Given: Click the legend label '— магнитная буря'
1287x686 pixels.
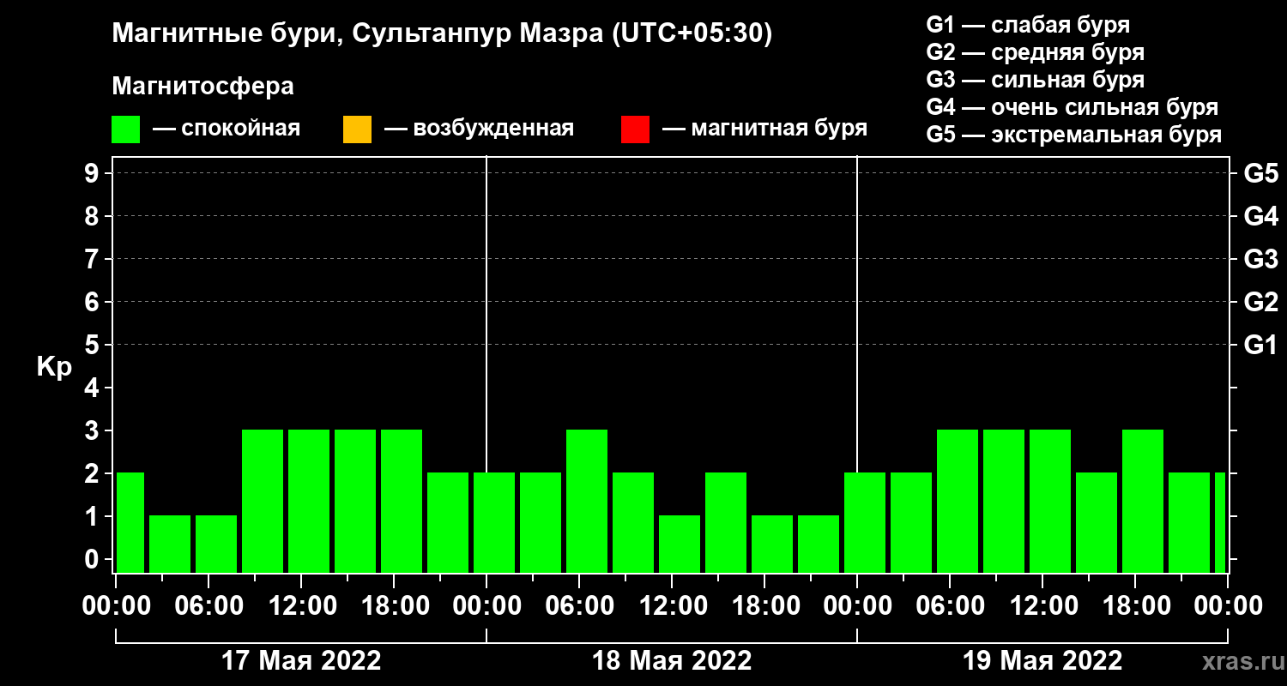Looking at the screenshot, I should (x=764, y=129).
